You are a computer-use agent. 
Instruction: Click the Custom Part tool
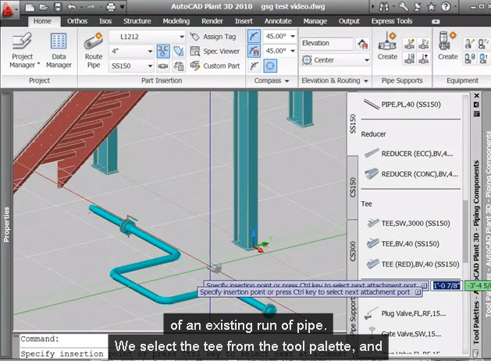pos(215,66)
